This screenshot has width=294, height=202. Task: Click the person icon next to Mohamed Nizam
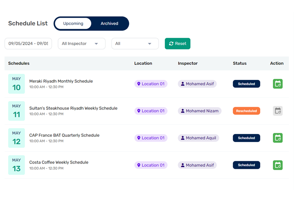(x=183, y=111)
